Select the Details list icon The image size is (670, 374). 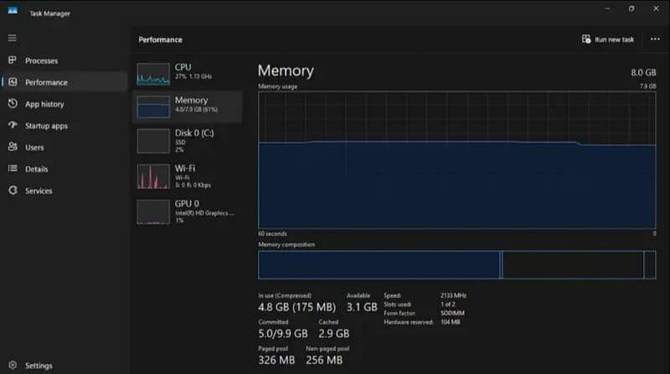pos(13,169)
